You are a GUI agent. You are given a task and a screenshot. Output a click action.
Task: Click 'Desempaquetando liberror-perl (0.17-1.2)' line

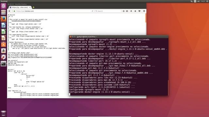point(95,61)
